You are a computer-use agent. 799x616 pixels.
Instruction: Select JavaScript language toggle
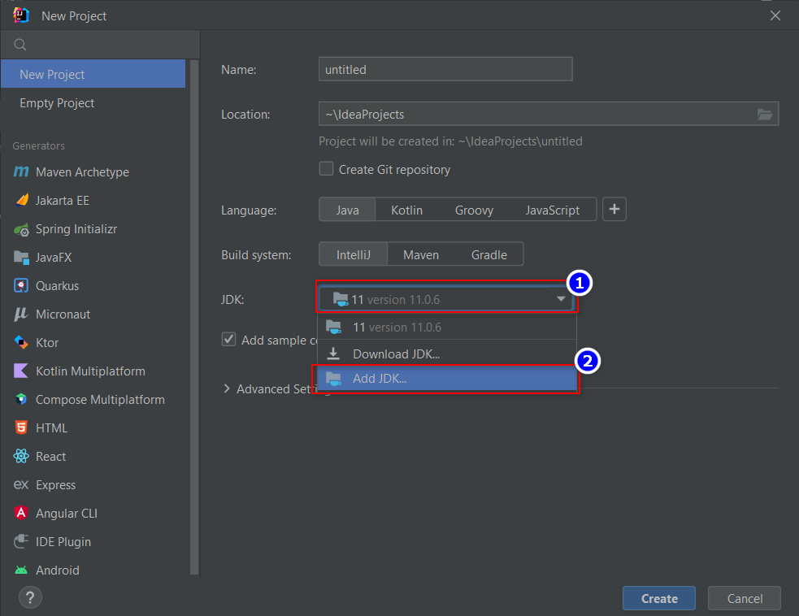click(553, 210)
